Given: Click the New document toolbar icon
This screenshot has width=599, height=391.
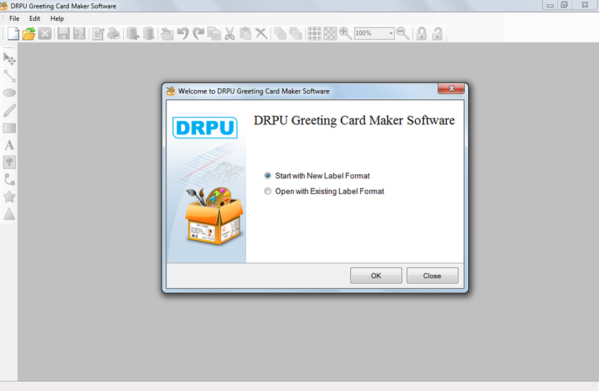Looking at the screenshot, I should (13, 34).
